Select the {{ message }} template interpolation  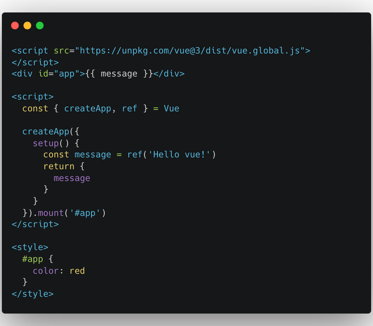(119, 74)
